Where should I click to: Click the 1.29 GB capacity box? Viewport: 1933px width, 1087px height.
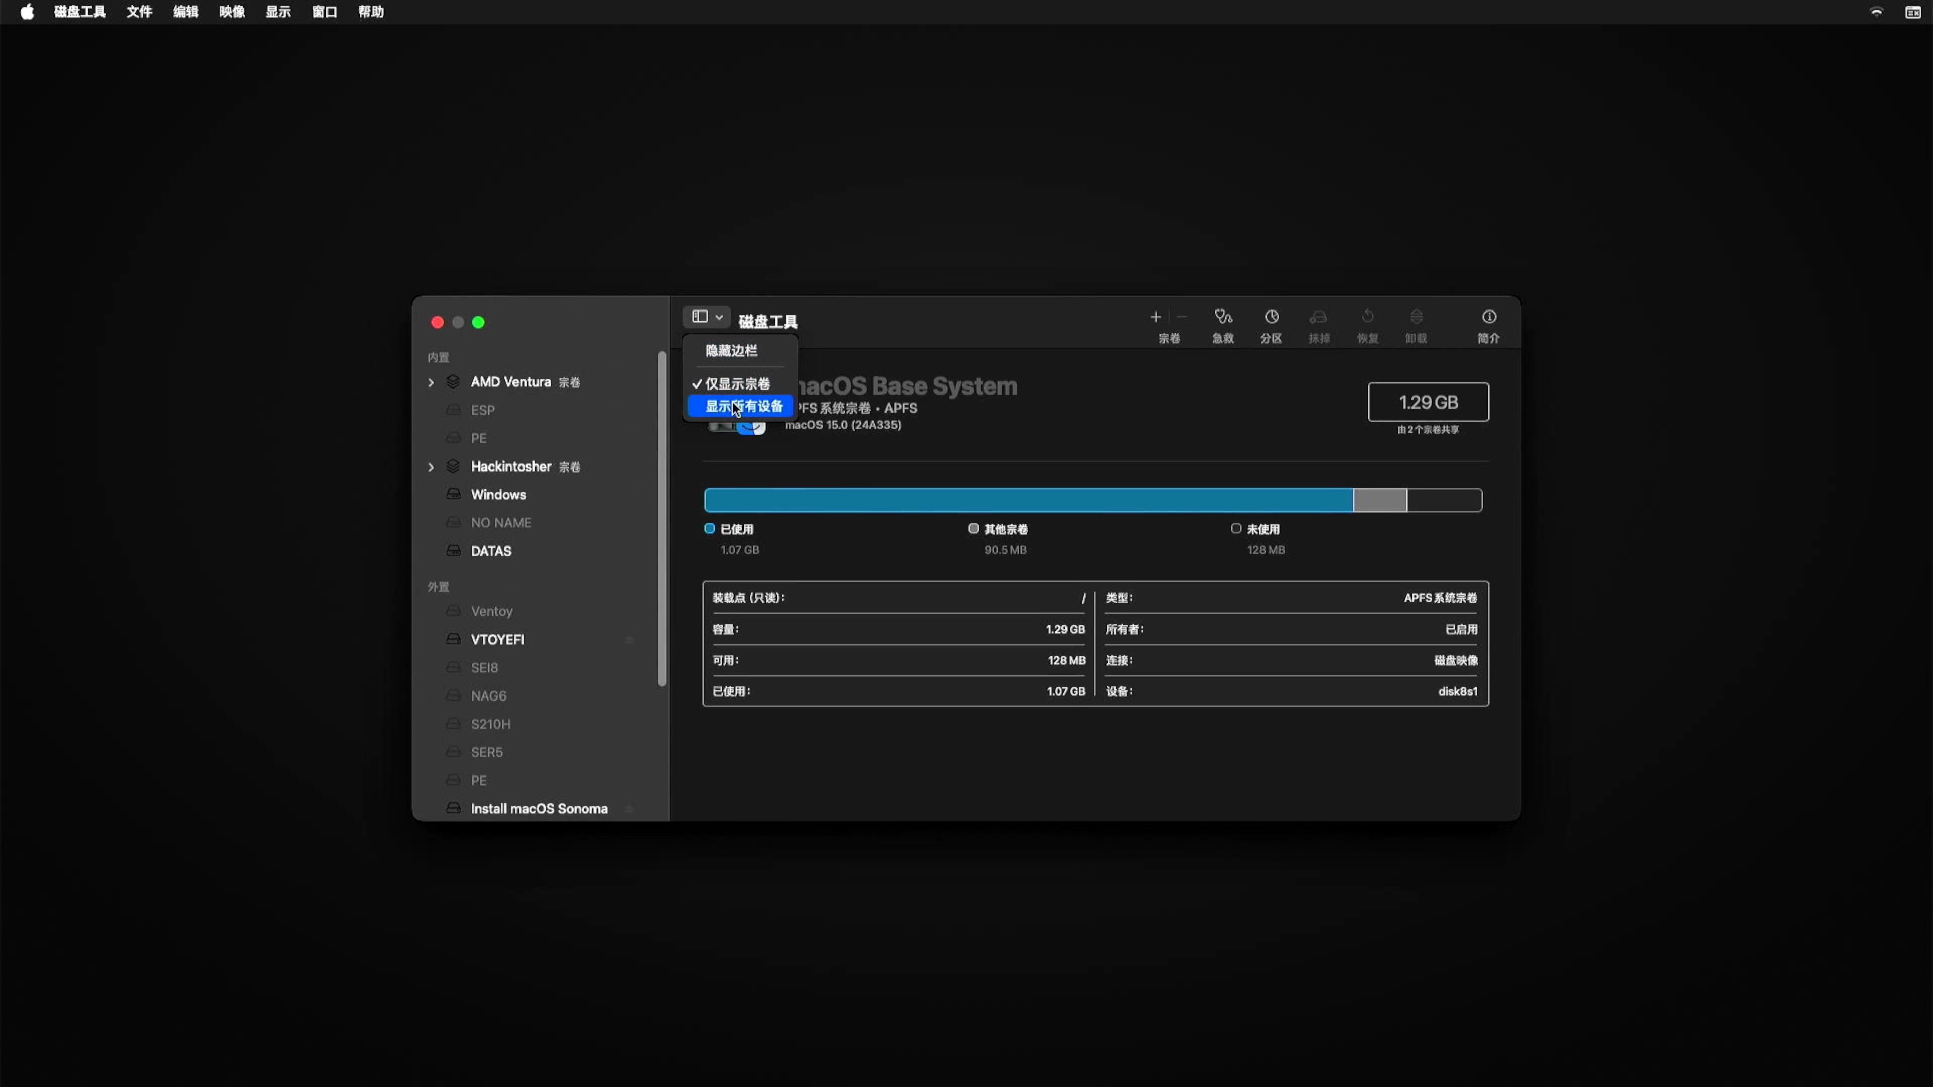[1428, 402]
